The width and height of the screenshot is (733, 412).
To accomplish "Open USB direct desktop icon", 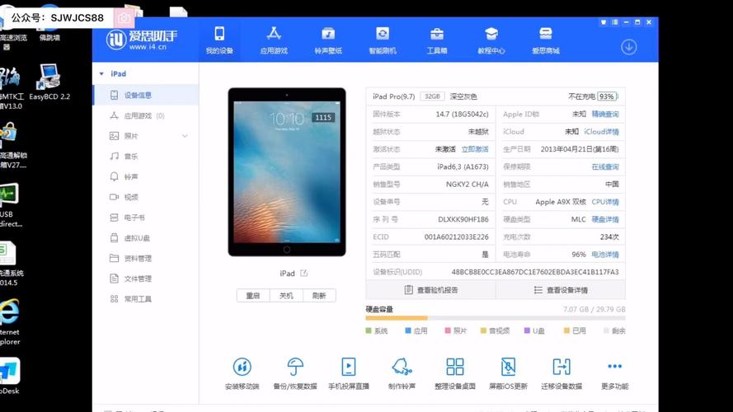I will [9, 204].
